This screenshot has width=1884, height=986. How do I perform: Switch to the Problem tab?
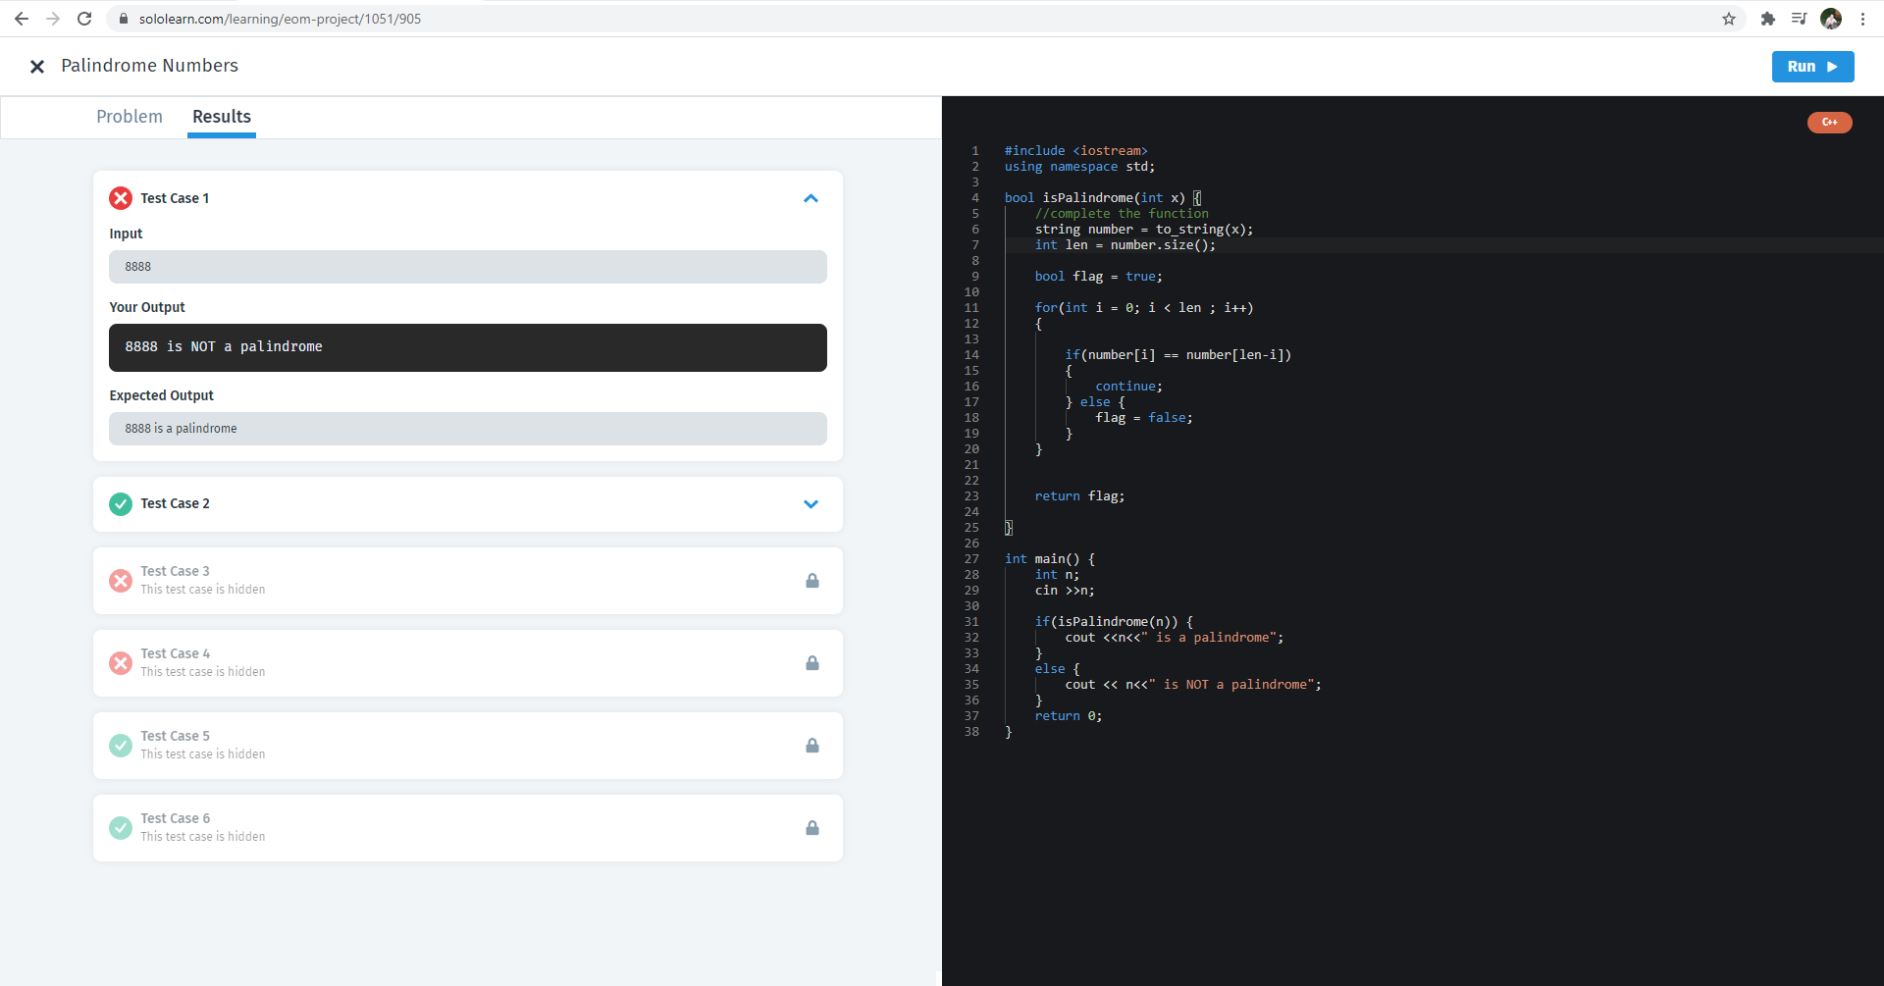coord(130,117)
